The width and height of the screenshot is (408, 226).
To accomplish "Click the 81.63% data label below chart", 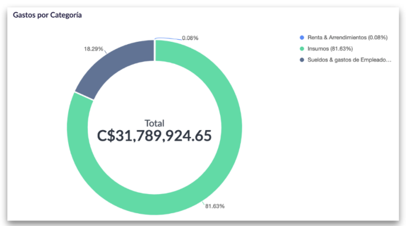I will pyautogui.click(x=214, y=206).
